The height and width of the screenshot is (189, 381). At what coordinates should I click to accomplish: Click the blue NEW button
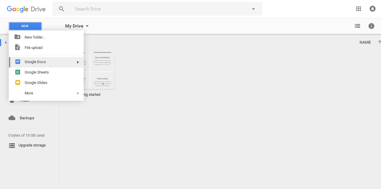coord(25,26)
